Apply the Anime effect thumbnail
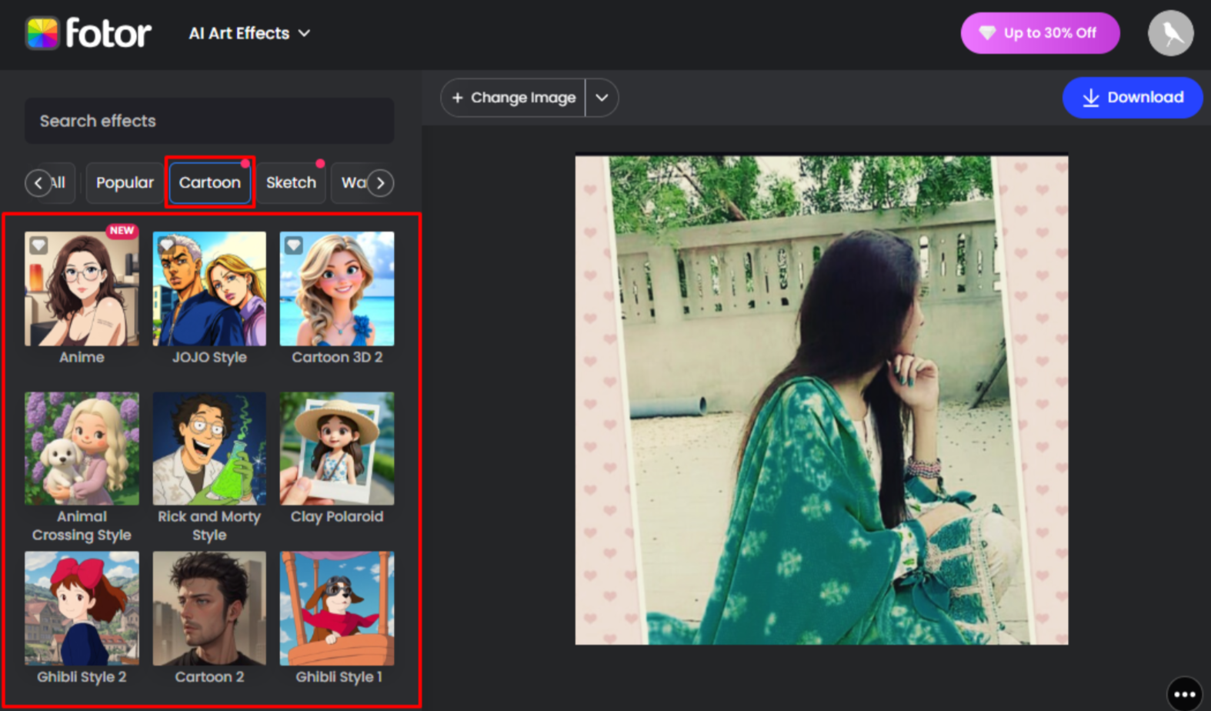1211x711 pixels. 82,289
